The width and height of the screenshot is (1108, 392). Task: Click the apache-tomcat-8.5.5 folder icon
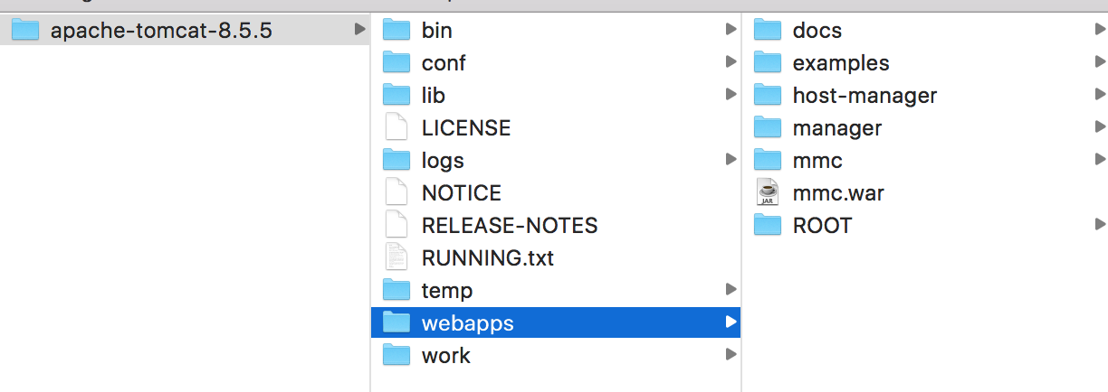pos(25,31)
